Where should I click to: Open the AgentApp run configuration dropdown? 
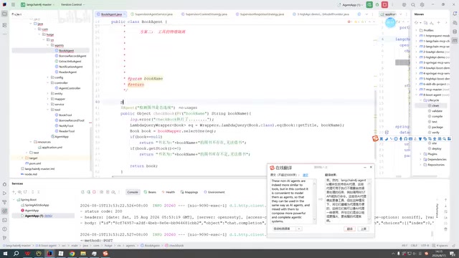coord(350,5)
